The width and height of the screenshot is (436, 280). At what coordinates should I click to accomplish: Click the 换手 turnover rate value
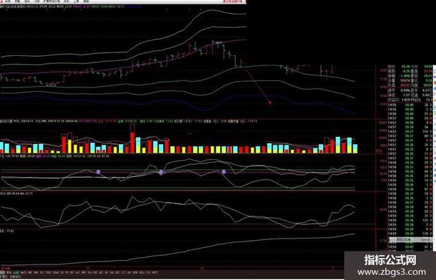point(405,91)
